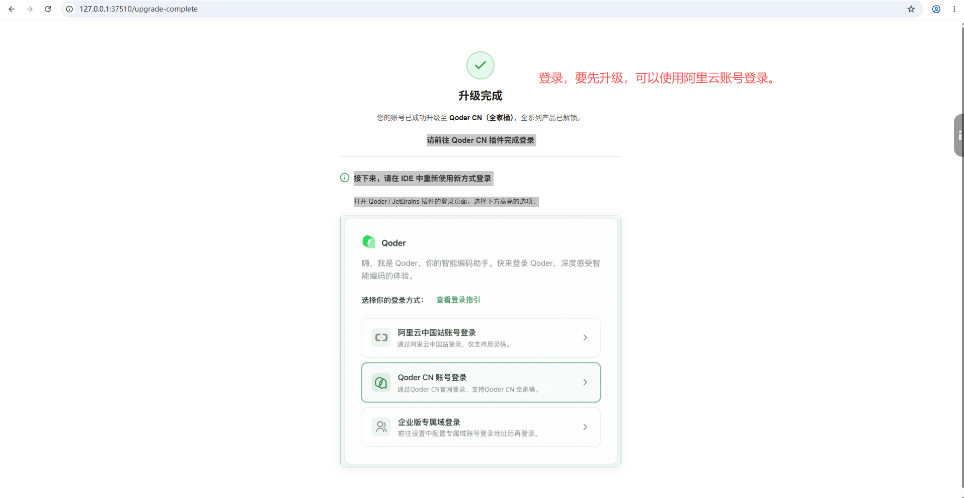Click the Qoder CN account icon
Screen dimensions: 964x498
pos(381,382)
